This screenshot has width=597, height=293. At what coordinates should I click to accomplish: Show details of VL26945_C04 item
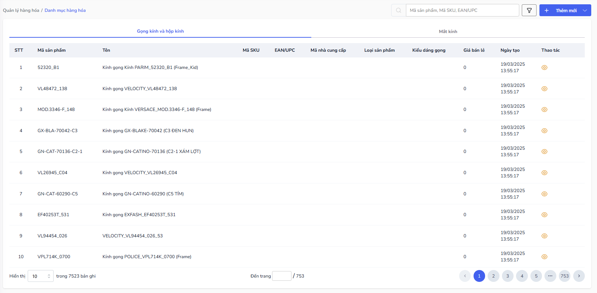tap(544, 173)
